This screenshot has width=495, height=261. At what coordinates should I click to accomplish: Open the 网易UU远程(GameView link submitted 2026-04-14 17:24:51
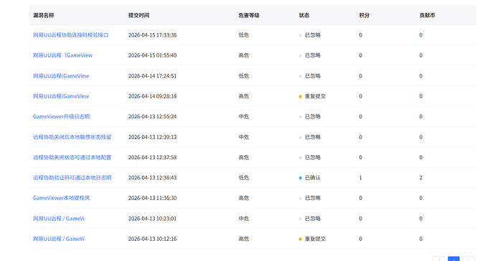[x=61, y=76]
